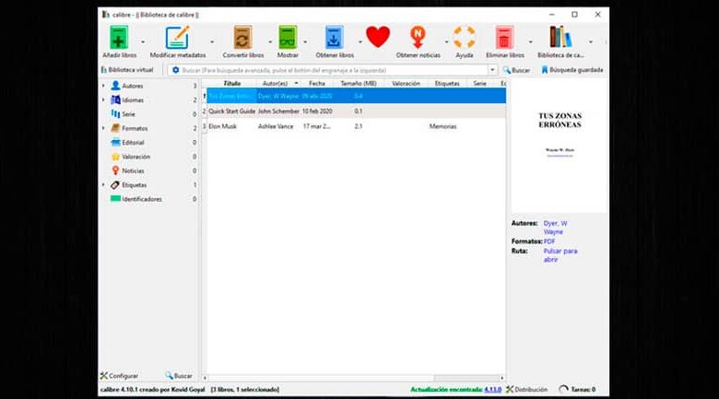This screenshot has width=719, height=399.
Task: Expand dropdown arrow next to Obtener noticias
Action: click(x=446, y=42)
